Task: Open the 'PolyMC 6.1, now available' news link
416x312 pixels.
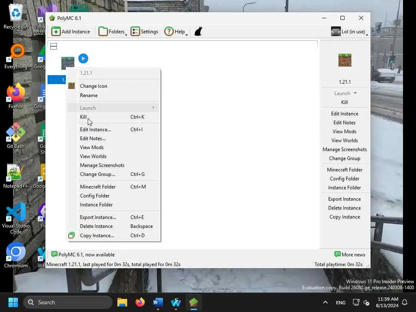Action: point(83,254)
